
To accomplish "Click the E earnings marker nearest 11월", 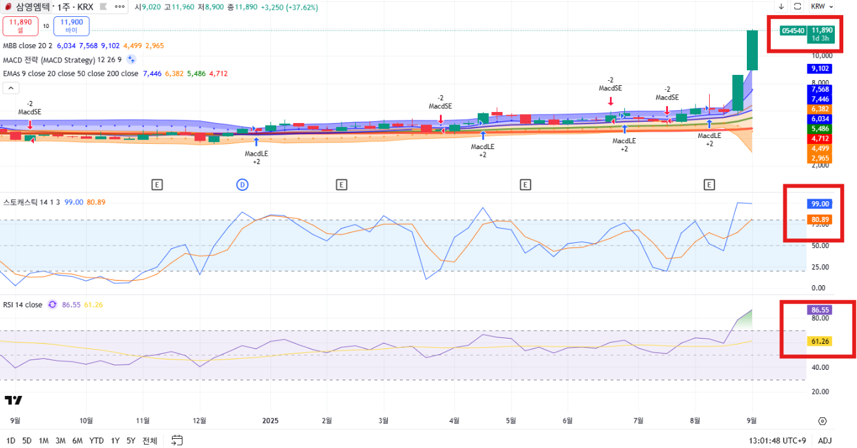I will click(156, 185).
